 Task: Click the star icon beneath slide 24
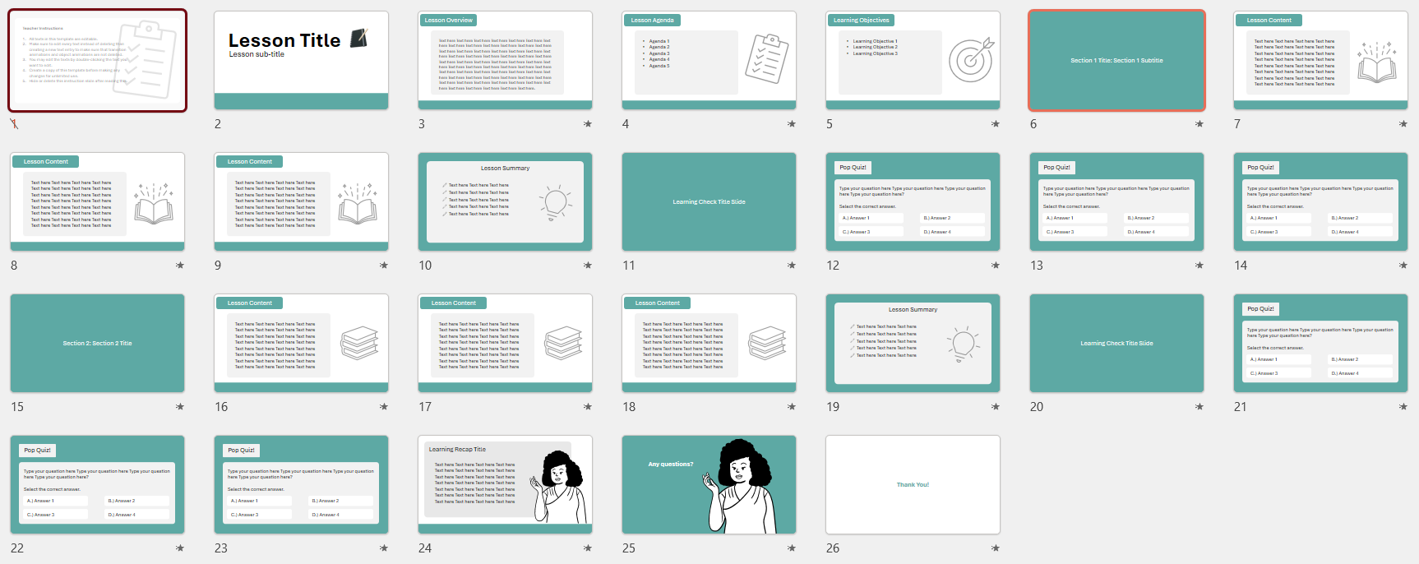click(587, 548)
